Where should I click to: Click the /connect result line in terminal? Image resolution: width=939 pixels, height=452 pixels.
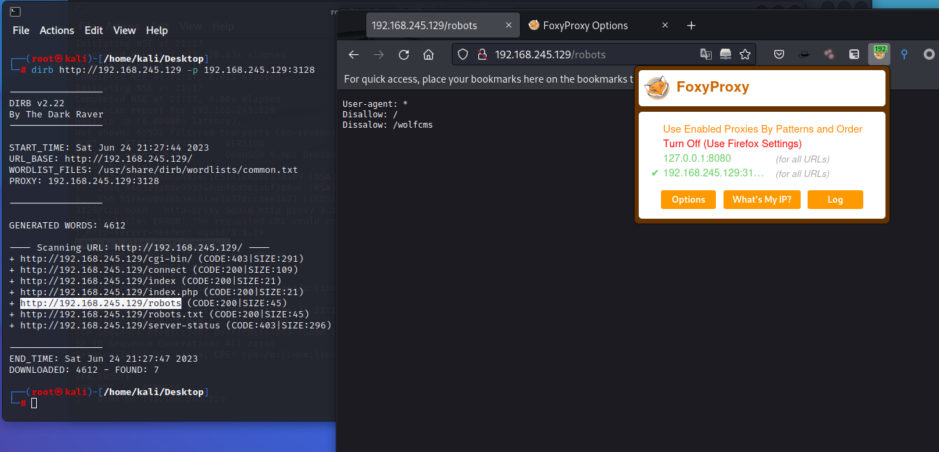tap(154, 270)
